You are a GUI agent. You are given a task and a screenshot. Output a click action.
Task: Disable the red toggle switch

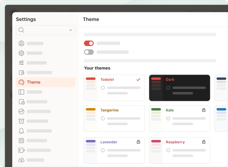click(89, 43)
